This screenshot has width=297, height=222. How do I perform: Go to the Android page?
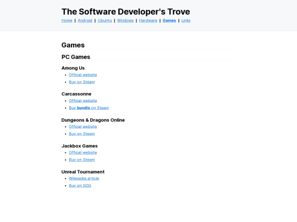click(85, 20)
